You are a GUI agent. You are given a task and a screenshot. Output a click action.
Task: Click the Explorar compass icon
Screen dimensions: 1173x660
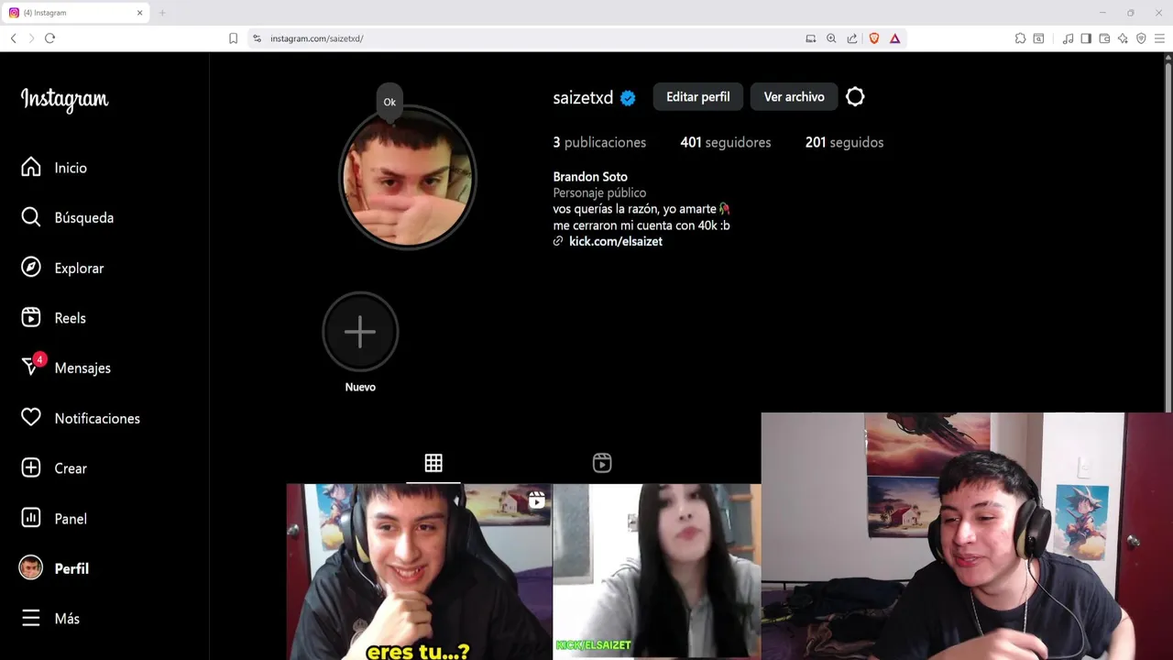click(x=31, y=267)
